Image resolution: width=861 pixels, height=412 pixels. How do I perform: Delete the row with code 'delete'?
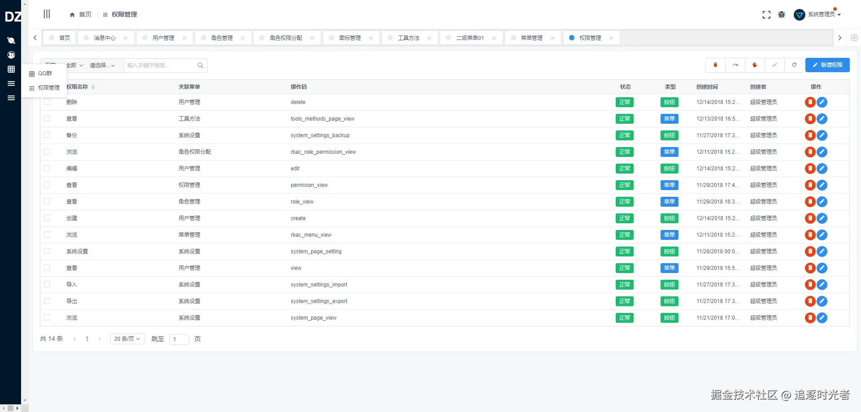(810, 102)
